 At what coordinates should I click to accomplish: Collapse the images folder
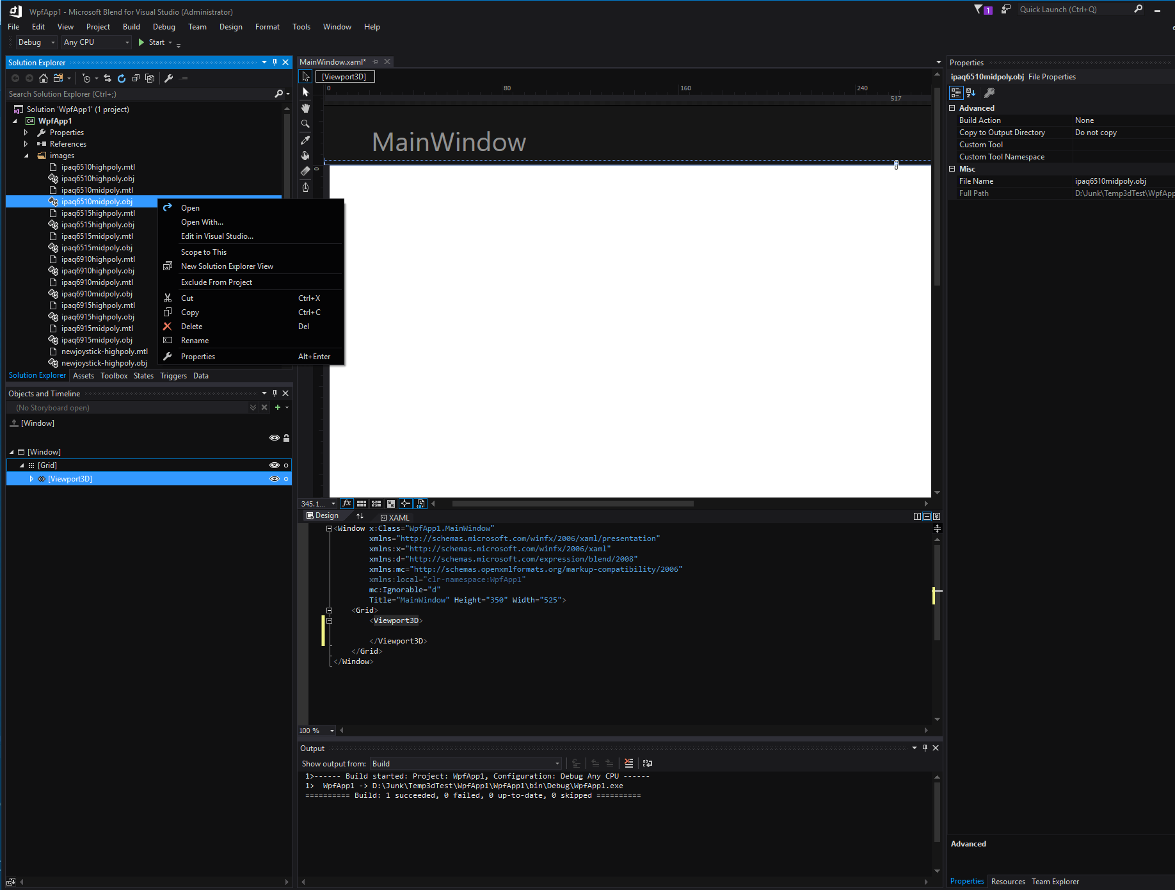coord(26,156)
